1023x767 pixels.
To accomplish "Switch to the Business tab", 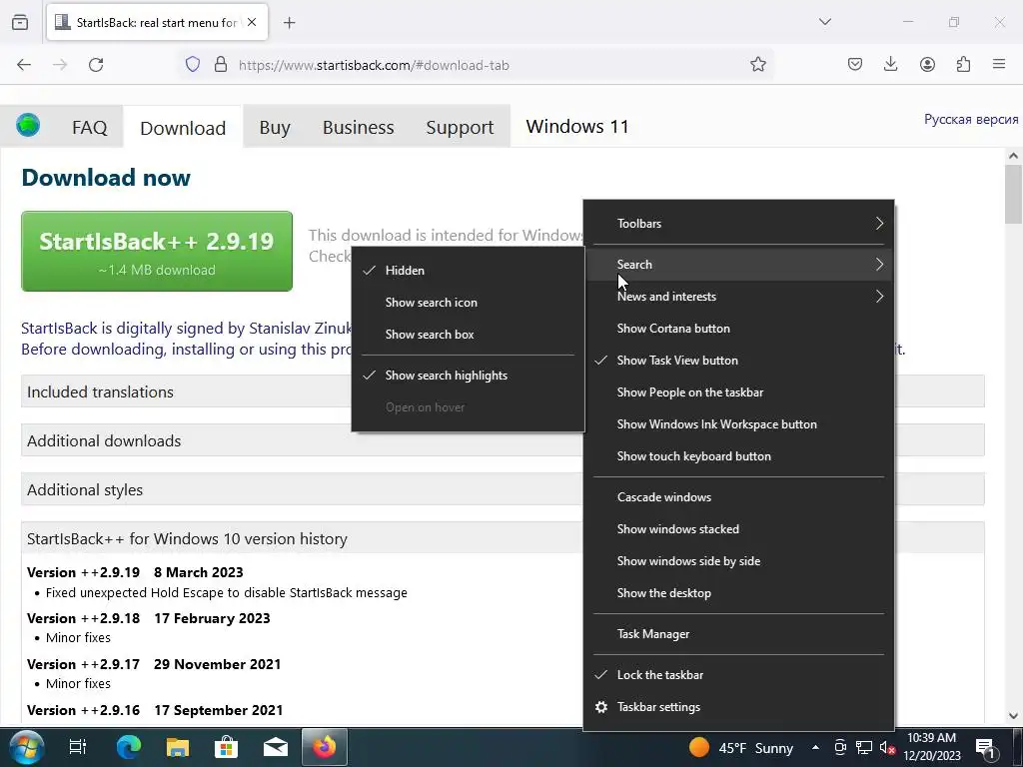I will click(359, 127).
